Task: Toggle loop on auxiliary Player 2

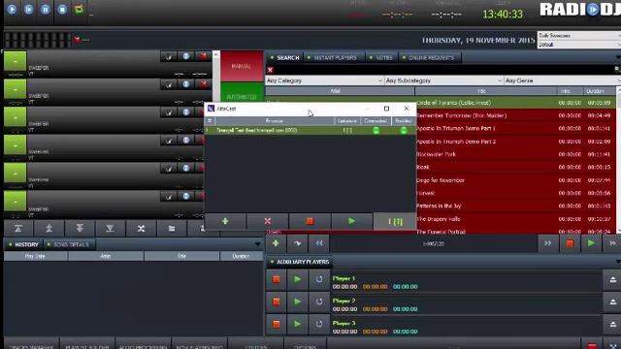Action: tap(319, 301)
